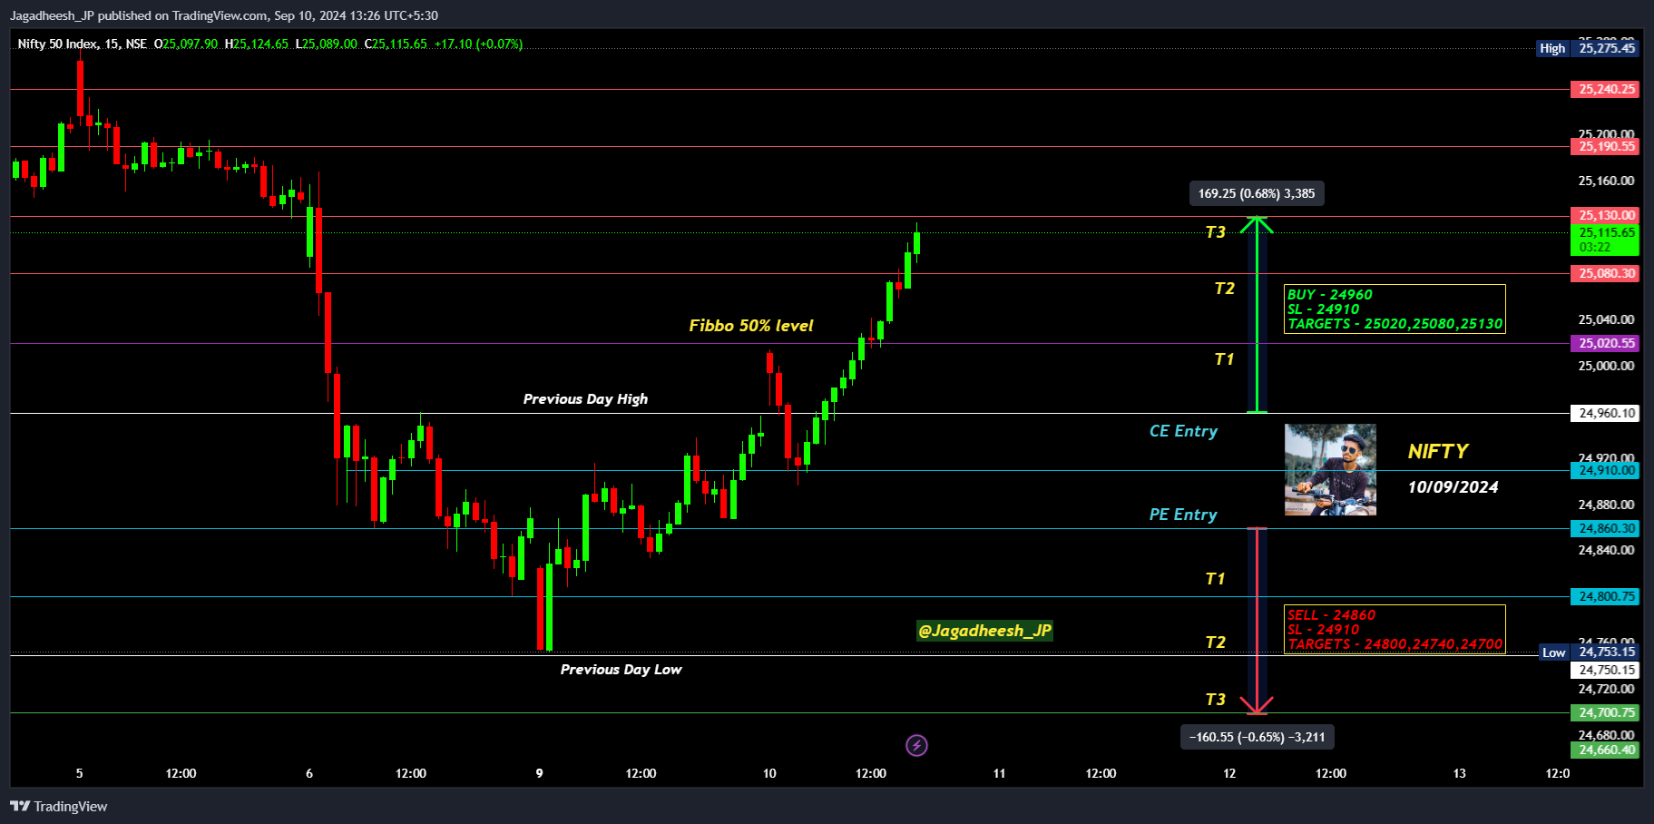The image size is (1654, 824).
Task: Select T3 label near the 24,700 line
Action: (1216, 700)
